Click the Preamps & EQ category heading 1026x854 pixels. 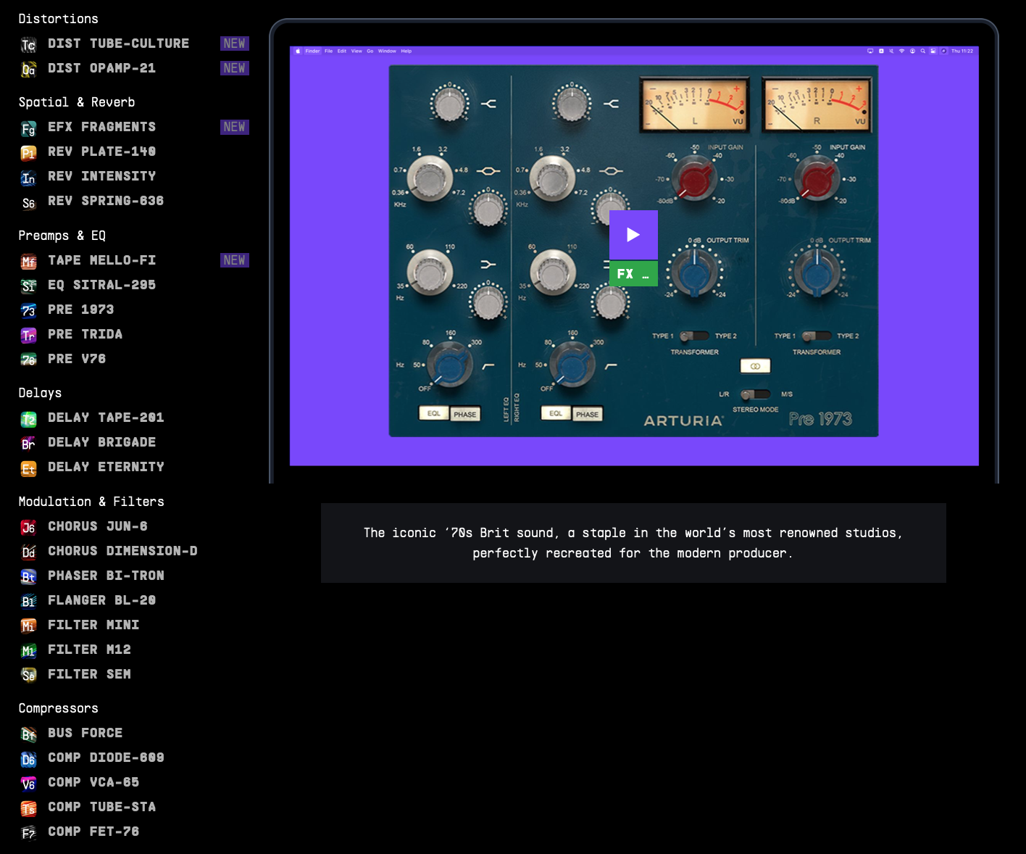click(x=62, y=236)
